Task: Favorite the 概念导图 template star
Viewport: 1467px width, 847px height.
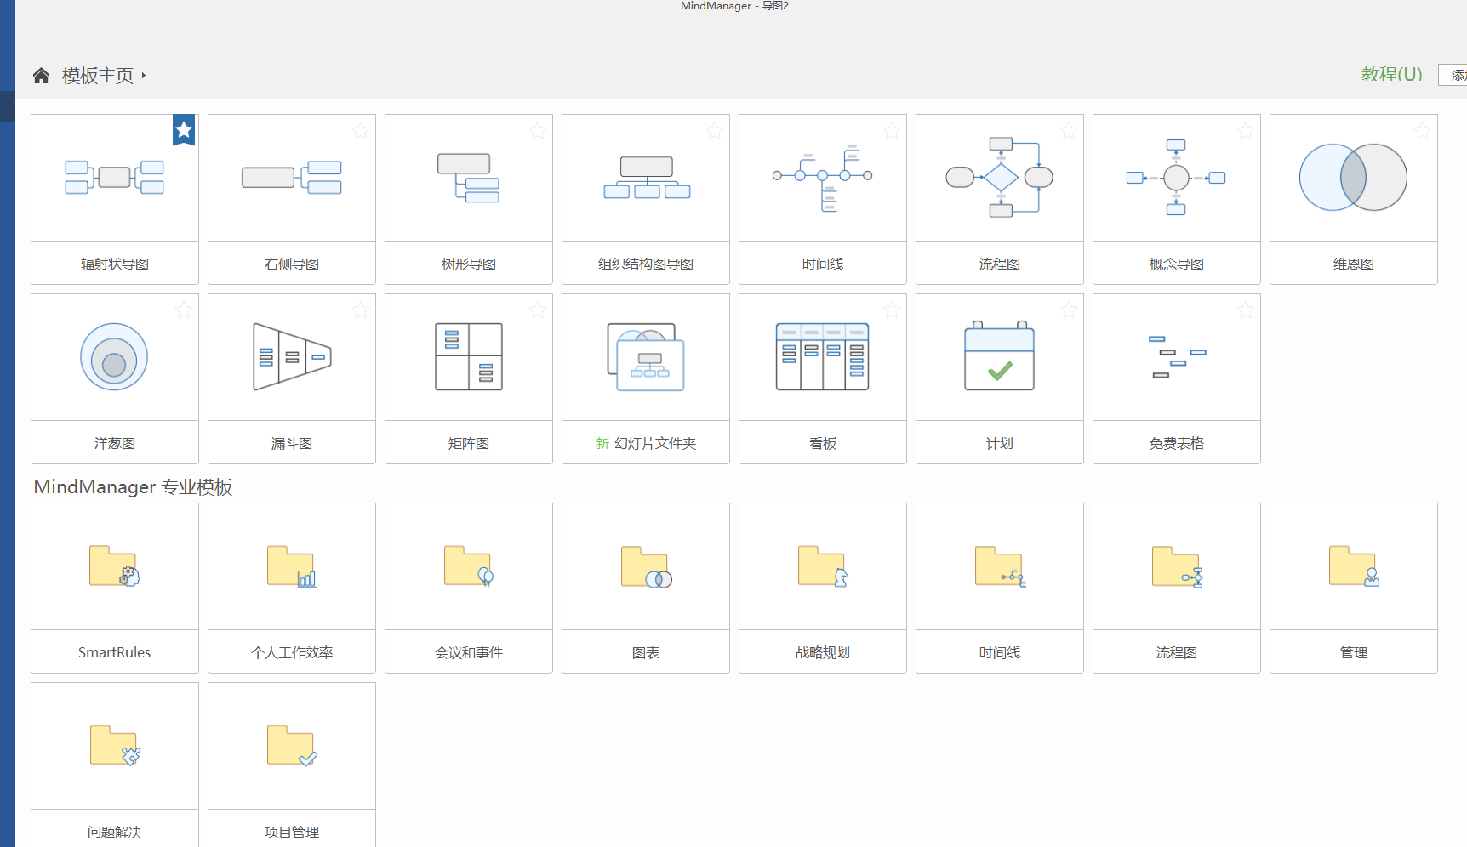Action: (1246, 130)
